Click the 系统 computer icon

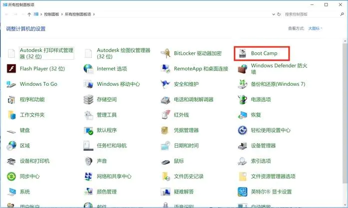(11, 192)
